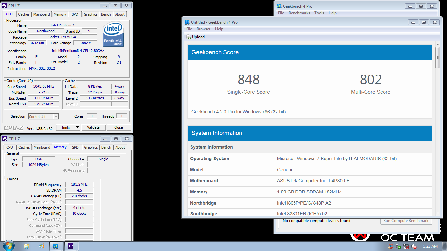Click the muted volume tray icon

[x=414, y=247]
